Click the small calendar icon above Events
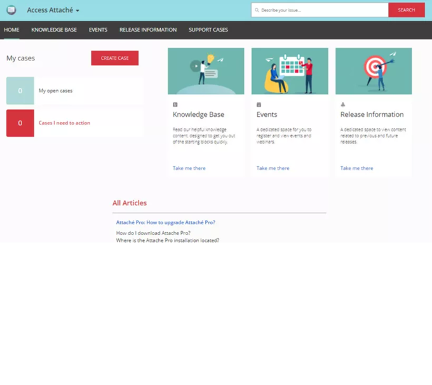This screenshot has width=432, height=385. pyautogui.click(x=259, y=104)
